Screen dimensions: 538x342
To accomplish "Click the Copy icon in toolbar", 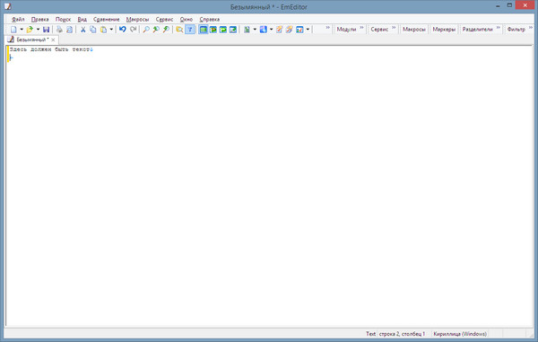I will (92, 30).
